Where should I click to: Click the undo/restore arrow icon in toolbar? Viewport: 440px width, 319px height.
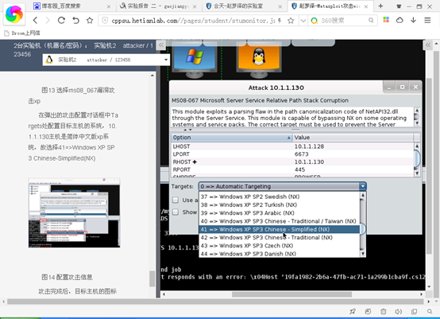pos(75,20)
